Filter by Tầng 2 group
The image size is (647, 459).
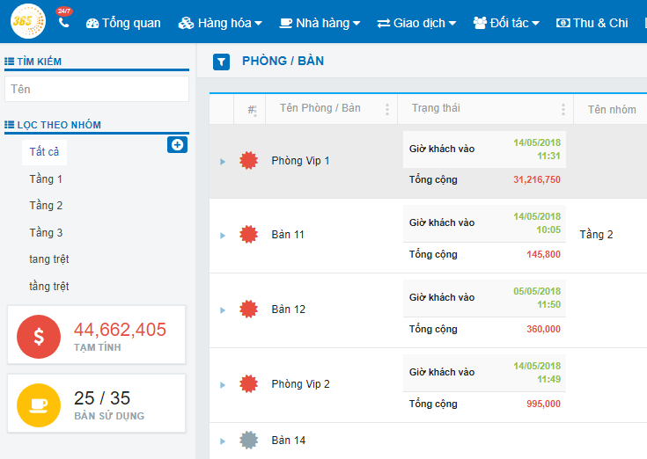[x=46, y=206]
